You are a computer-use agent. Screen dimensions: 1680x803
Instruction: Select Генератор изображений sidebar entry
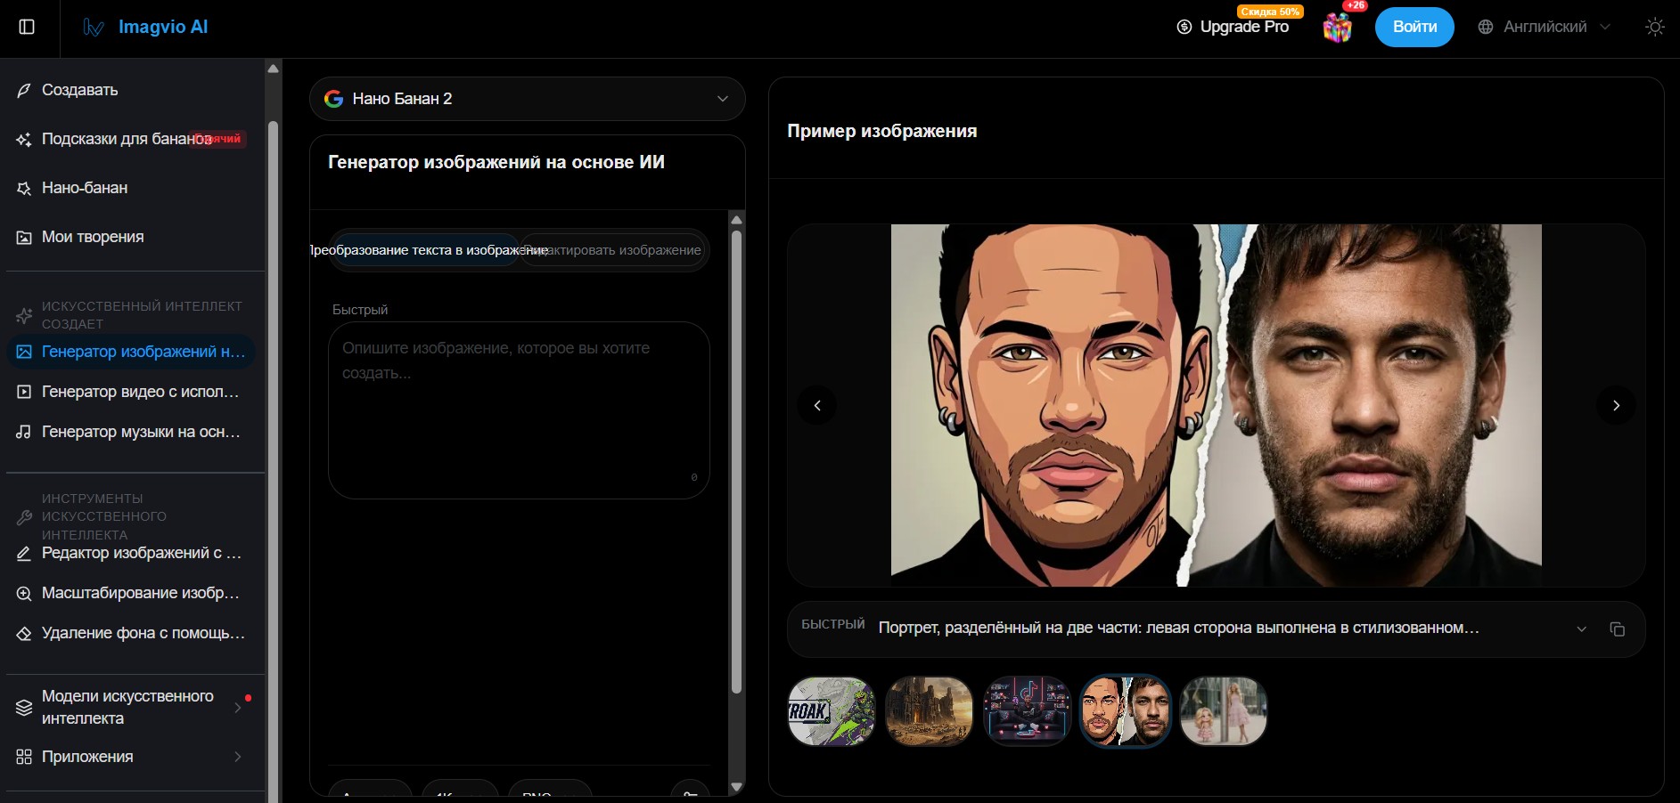132,352
